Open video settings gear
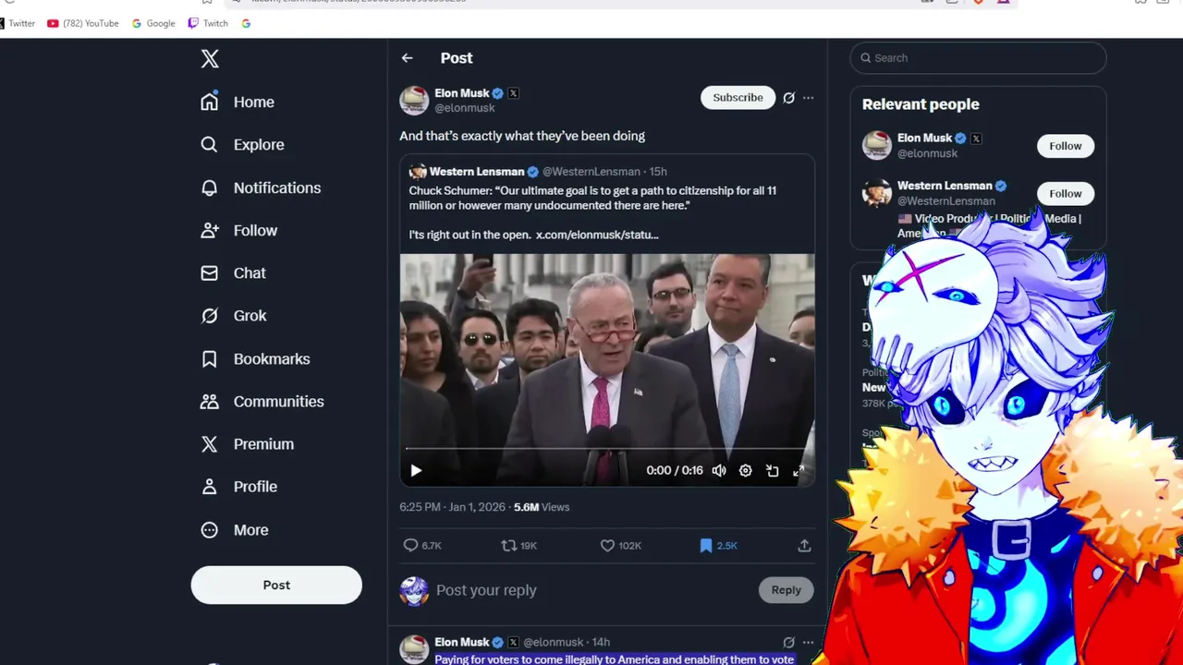 click(746, 471)
